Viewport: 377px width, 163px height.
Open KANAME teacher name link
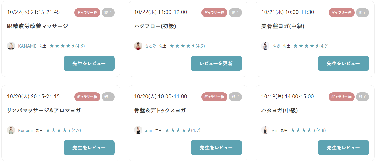coord(27,46)
